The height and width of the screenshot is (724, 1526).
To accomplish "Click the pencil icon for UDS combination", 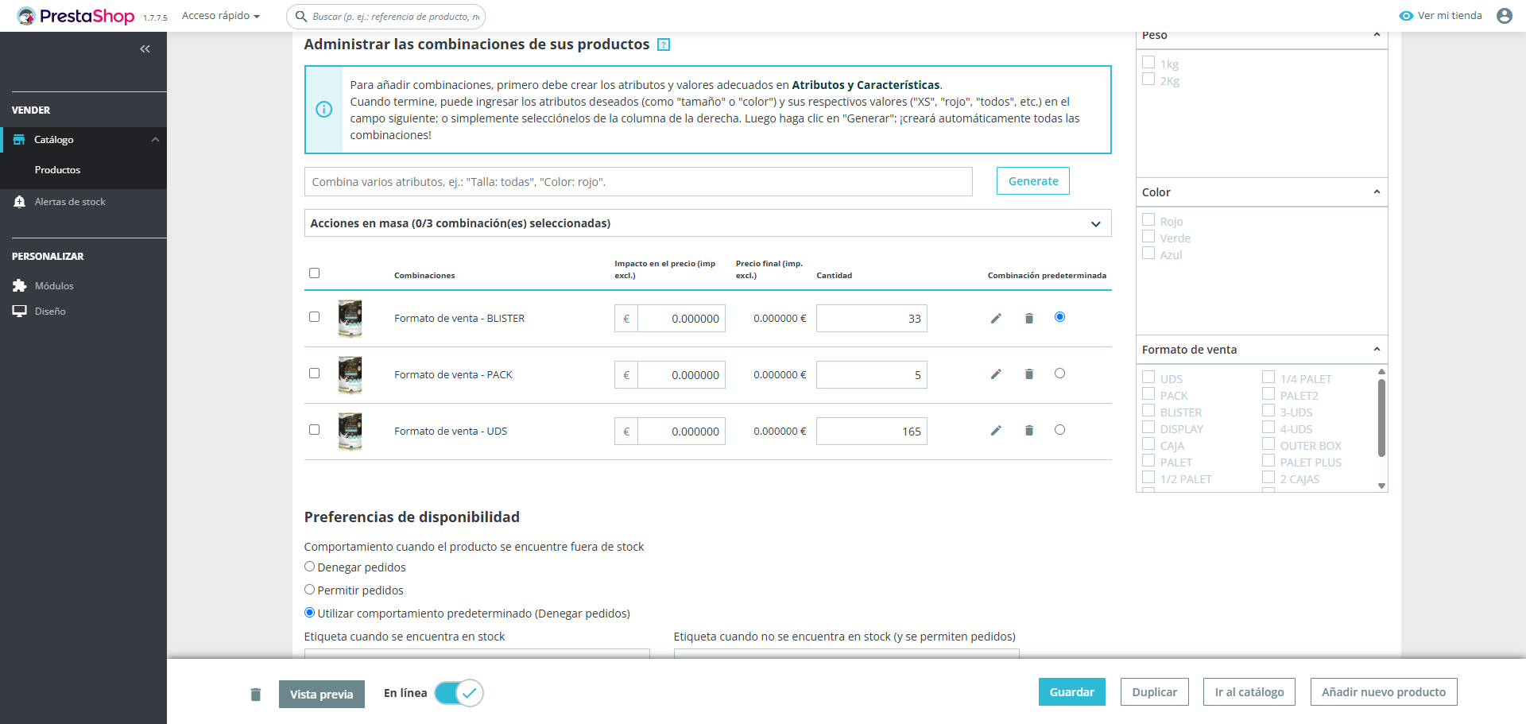I will 996,431.
